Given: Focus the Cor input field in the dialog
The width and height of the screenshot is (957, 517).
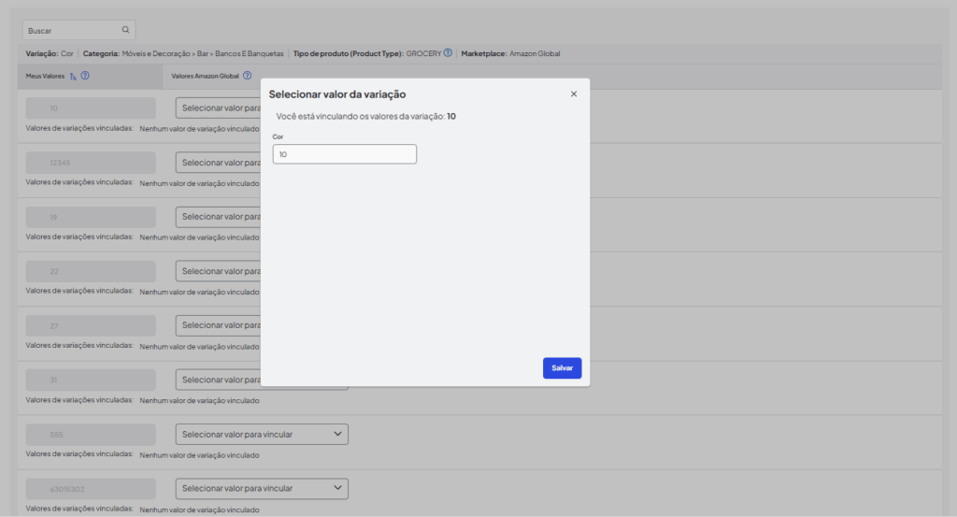Looking at the screenshot, I should click(344, 154).
